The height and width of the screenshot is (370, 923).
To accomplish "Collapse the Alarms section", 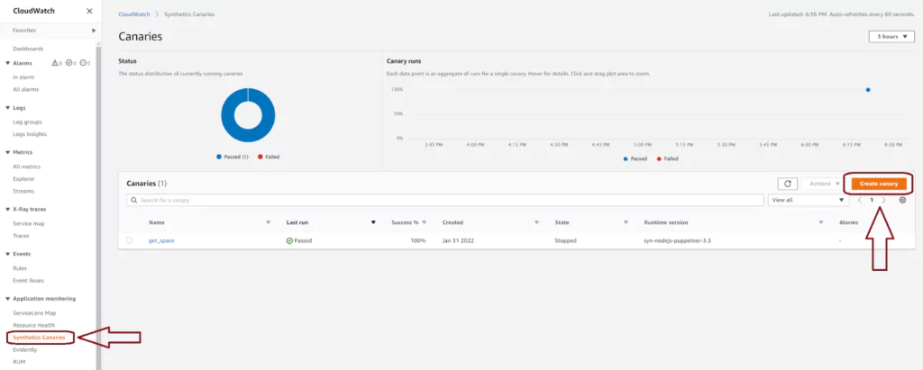I will [x=7, y=63].
